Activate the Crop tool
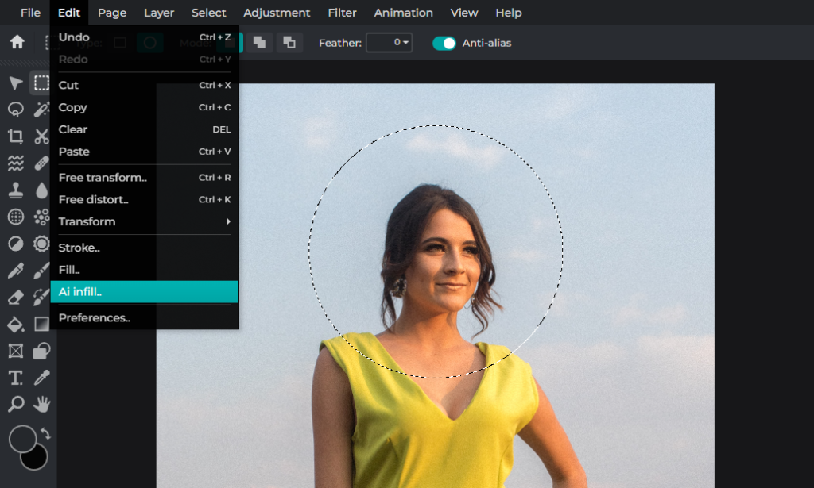Image resolution: width=814 pixels, height=488 pixels. tap(16, 136)
